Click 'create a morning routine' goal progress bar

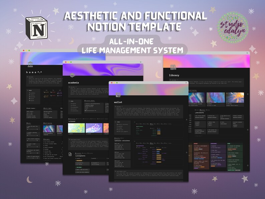[x=31, y=136]
